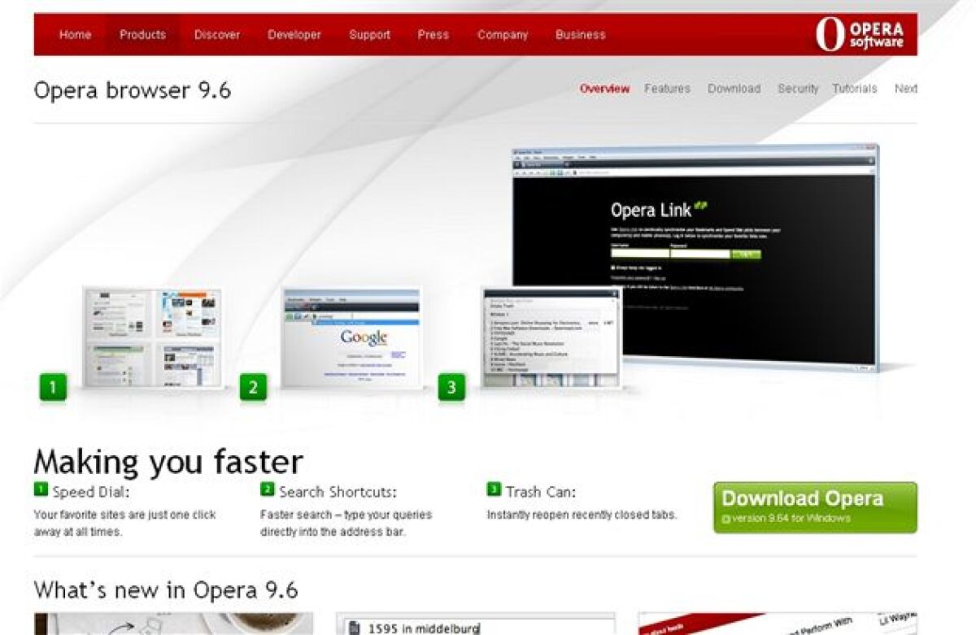Image resolution: width=976 pixels, height=635 pixels.
Task: Open the Company menu item
Action: (x=503, y=35)
